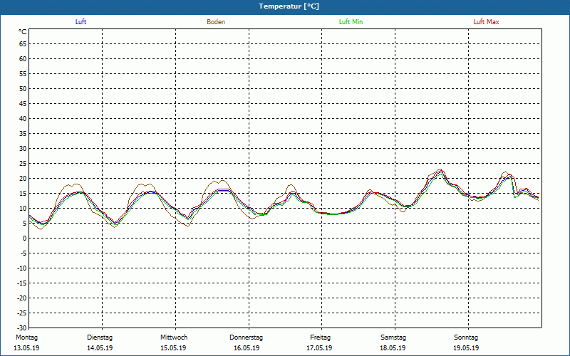Click the 'Dienstag' day label
The width and height of the screenshot is (570, 356).
(x=100, y=337)
